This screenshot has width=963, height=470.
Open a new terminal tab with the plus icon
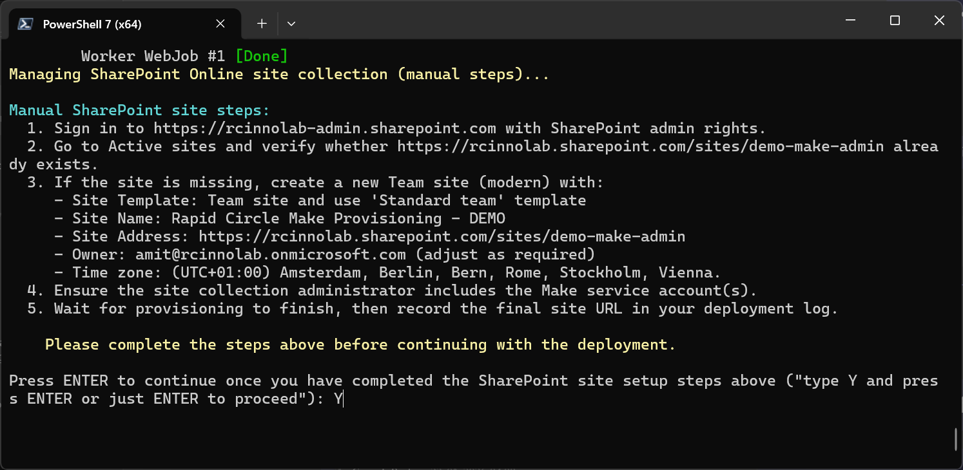coord(262,23)
